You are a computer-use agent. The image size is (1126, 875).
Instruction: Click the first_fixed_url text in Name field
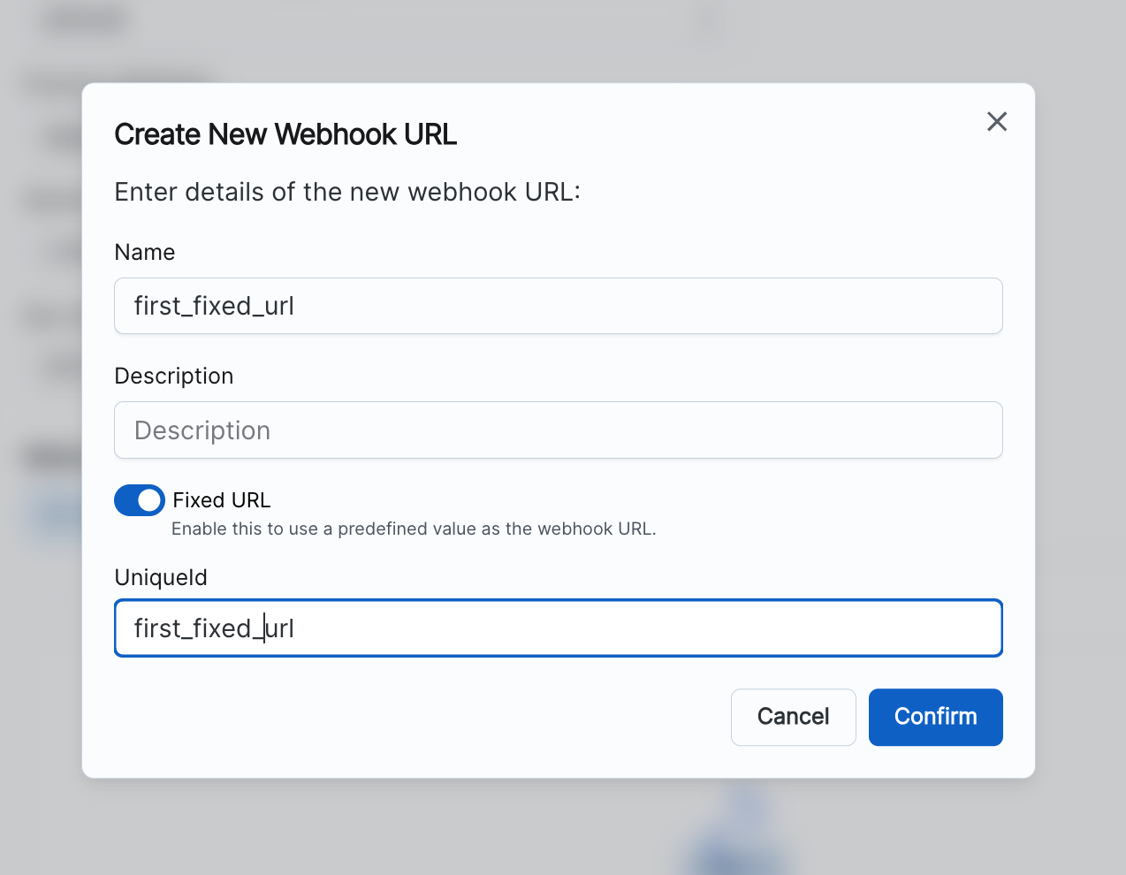214,307
